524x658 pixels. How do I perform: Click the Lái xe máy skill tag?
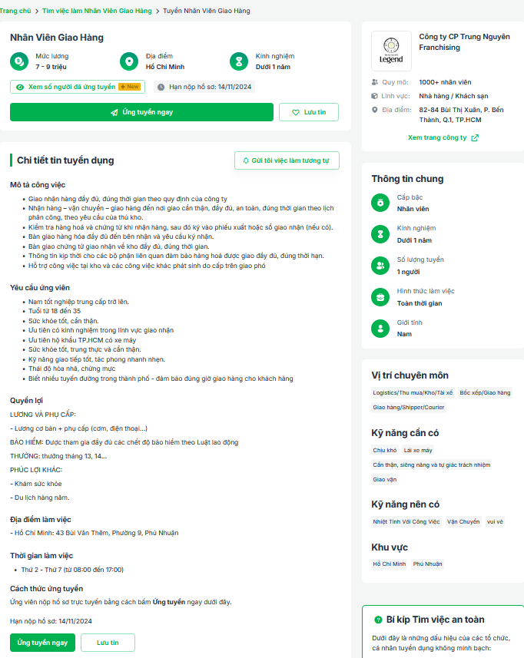(418, 451)
